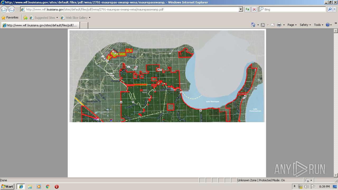Expand the Home button dropdown arrow
This screenshot has height=190, width=338.
258,25
